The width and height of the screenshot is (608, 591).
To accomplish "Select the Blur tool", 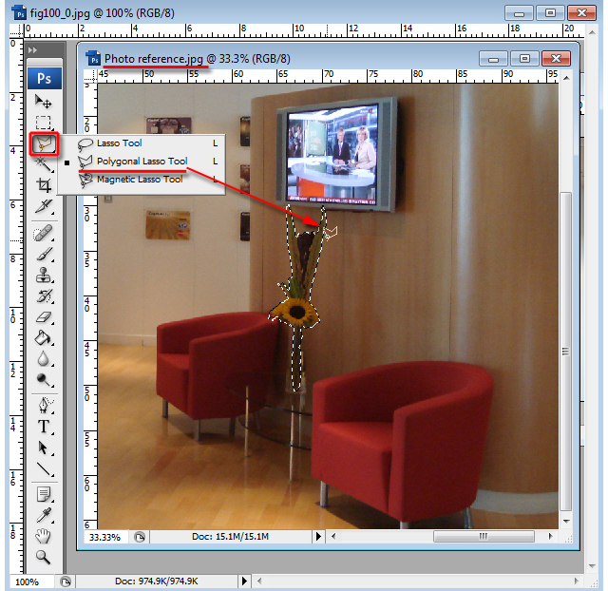I will coord(44,359).
